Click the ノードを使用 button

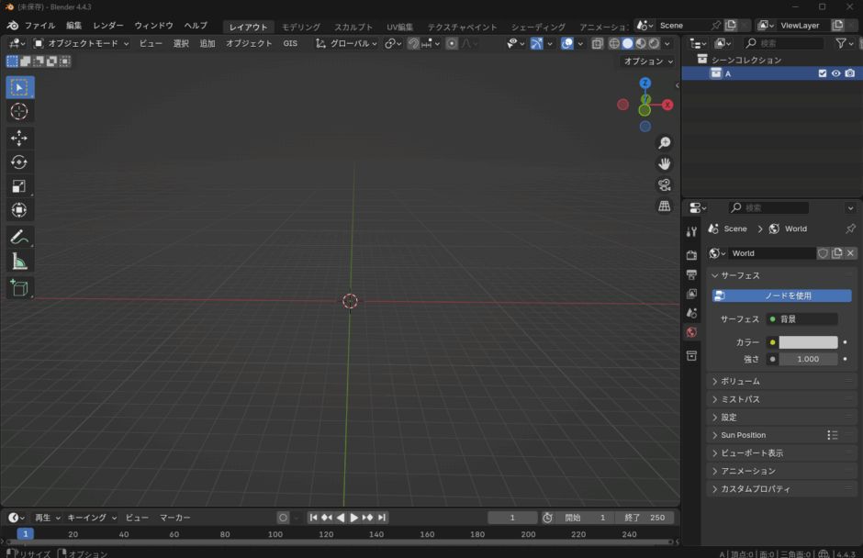pyautogui.click(x=782, y=296)
